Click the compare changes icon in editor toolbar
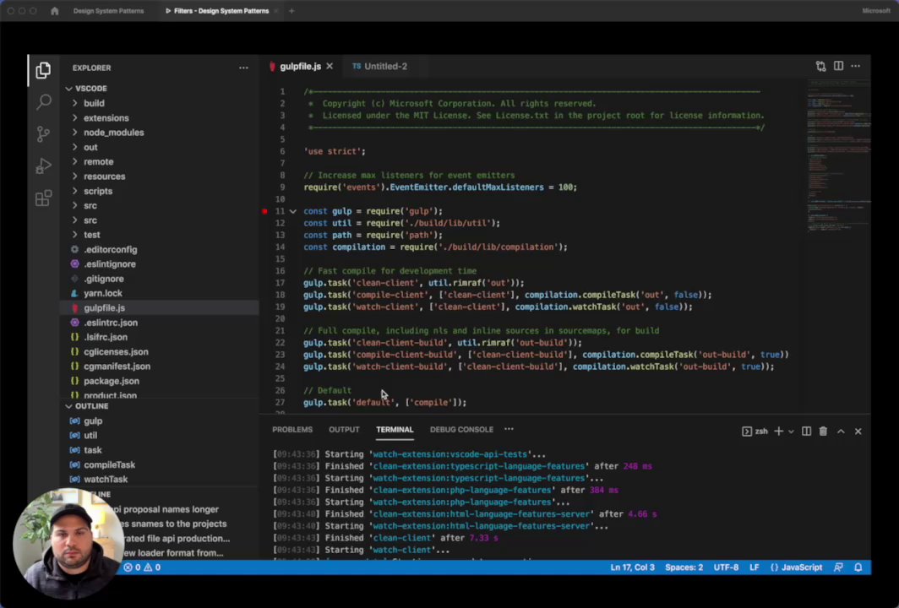Screen dimensions: 899x608 [821, 67]
